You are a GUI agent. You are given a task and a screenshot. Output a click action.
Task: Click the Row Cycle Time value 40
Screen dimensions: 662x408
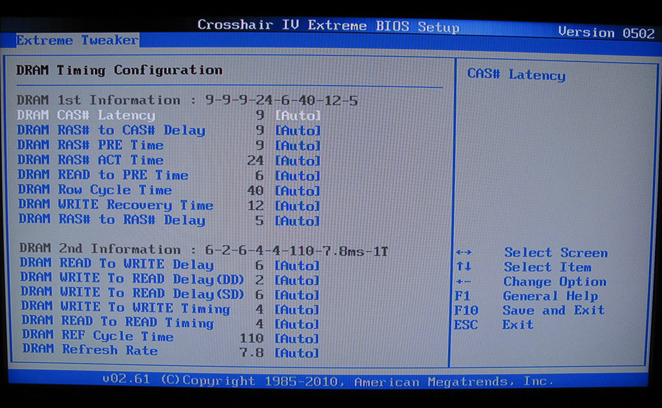[x=255, y=191]
